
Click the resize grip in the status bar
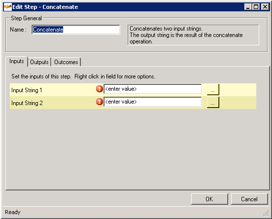(x=266, y=213)
